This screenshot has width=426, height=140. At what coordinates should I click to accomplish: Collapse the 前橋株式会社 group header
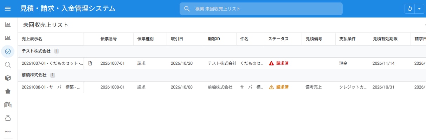[222, 75]
